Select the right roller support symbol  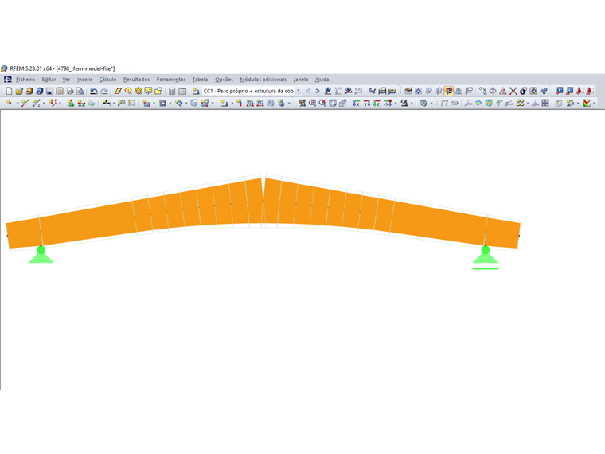click(x=486, y=258)
